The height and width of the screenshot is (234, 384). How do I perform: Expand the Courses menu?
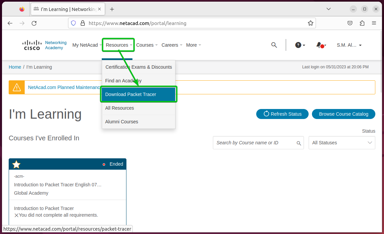click(147, 45)
